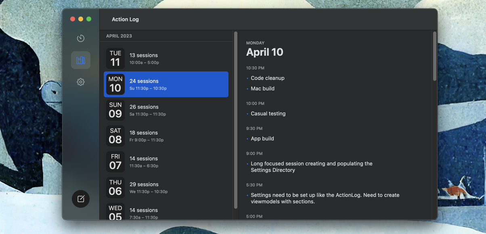Open the history clock icon in sidebar
Viewport: 486px width, 234px height.
coord(80,38)
